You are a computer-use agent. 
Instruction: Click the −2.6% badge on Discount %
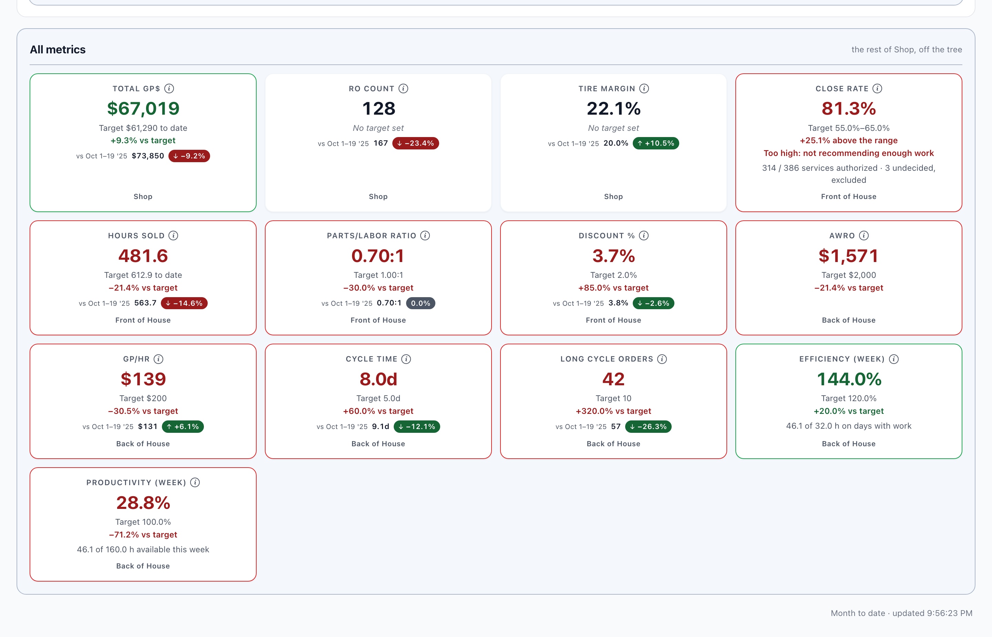pyautogui.click(x=653, y=303)
